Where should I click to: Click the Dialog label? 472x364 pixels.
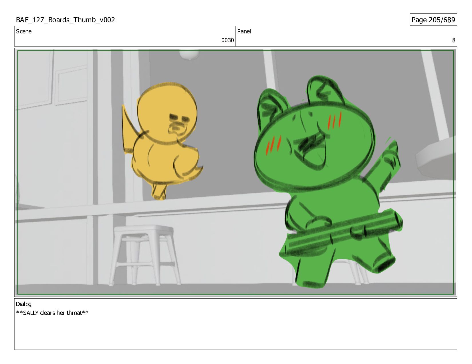(24, 304)
